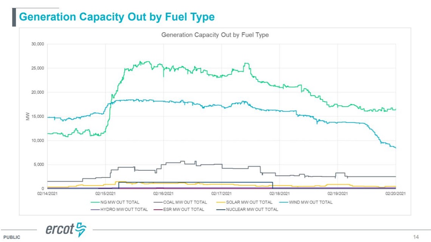Screen dimensions: 431x242
Task: Click the ESR MW OUT TOTAL legend entry
Action: tap(179, 210)
